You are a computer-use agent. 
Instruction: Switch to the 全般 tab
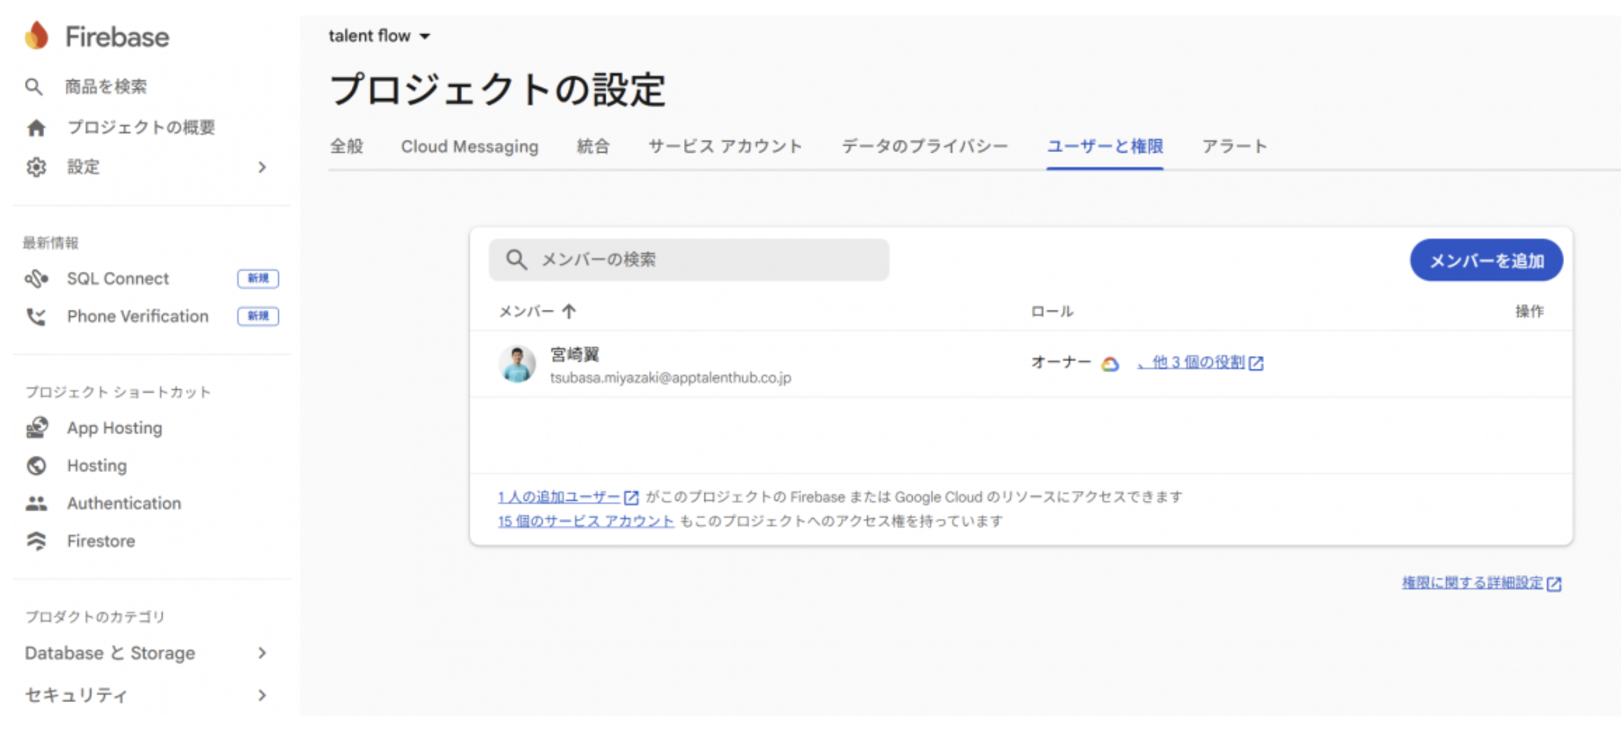click(x=347, y=146)
